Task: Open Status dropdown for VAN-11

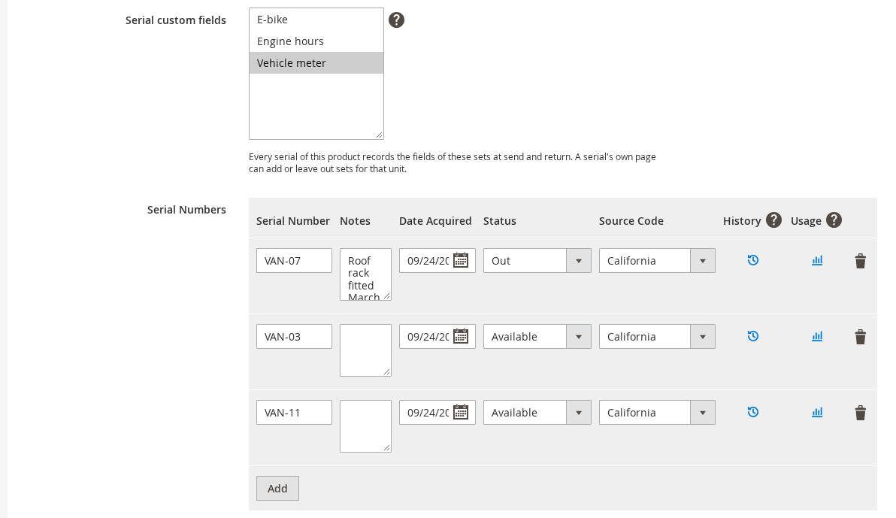Action: click(537, 413)
